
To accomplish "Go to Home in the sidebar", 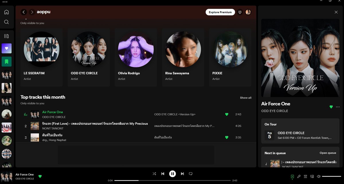I will pyautogui.click(x=7, y=12).
